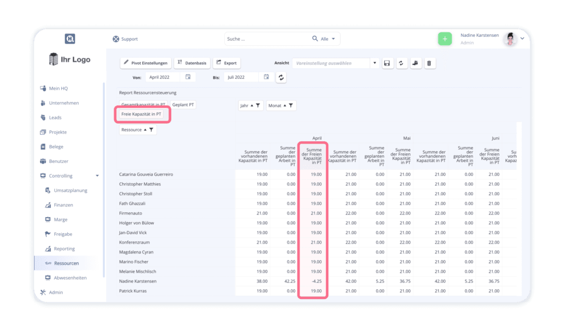Click the Pivot Einstellungen button
Viewport: 564px width, 331px height.
pos(145,63)
